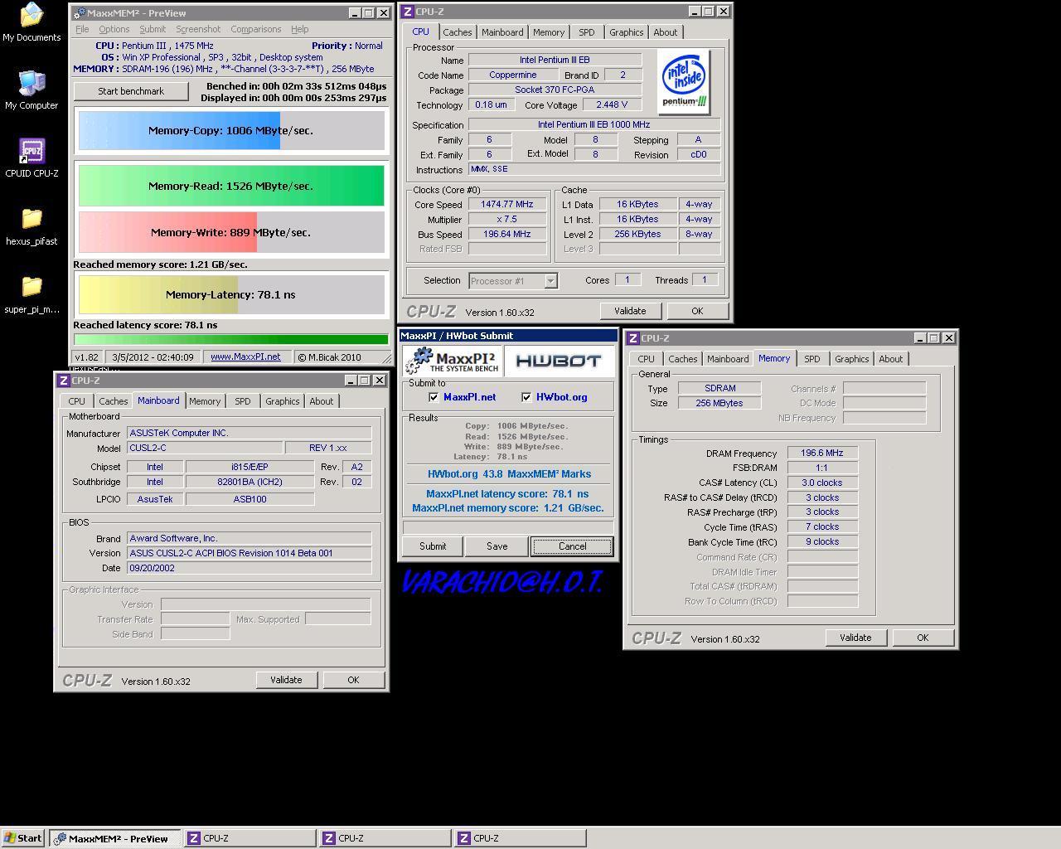The width and height of the screenshot is (1061, 849).
Task: Select Mainboard tab in CPU-Z CPU window
Action: [x=502, y=32]
